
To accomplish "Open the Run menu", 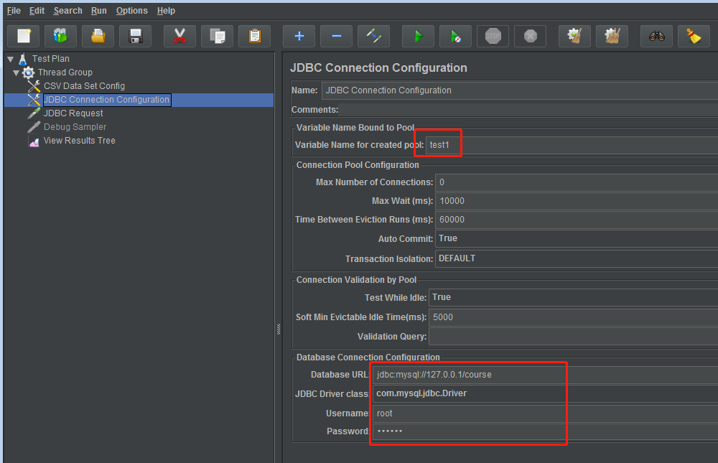I will pyautogui.click(x=98, y=10).
